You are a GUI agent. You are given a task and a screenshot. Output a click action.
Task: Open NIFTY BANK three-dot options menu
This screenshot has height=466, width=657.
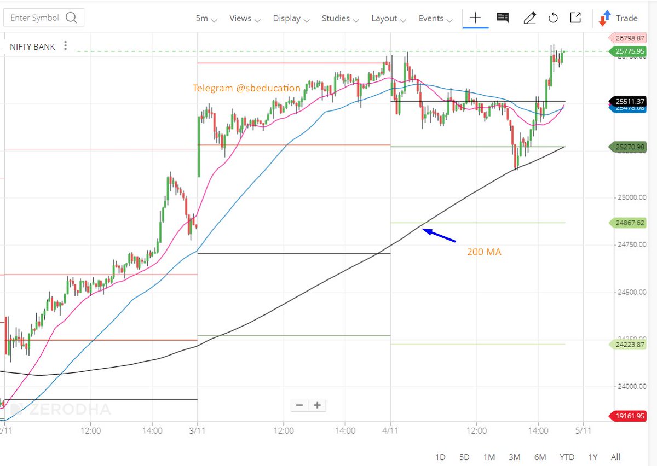point(65,46)
